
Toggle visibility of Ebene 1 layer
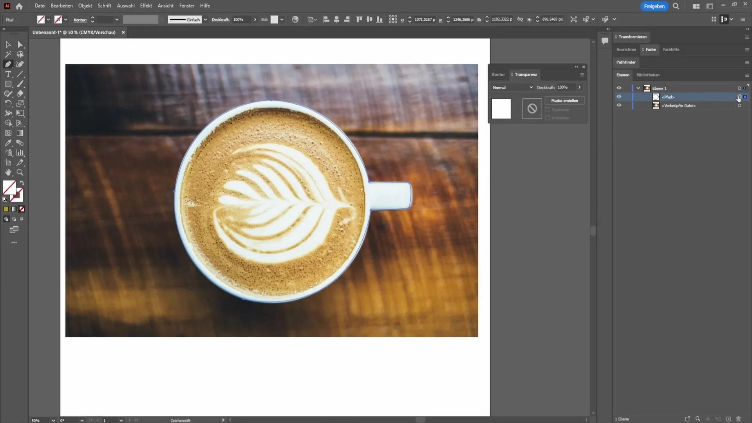[x=619, y=88]
